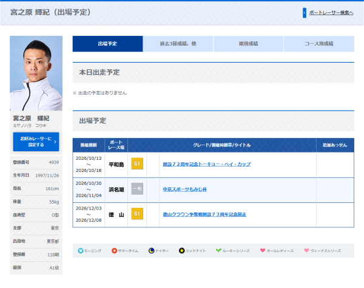Go back to ボートレーサー検索へ link
The image size is (364, 288).
pos(331,13)
